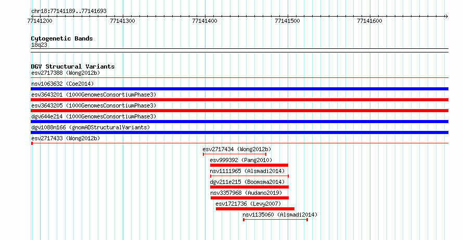Open the esv2717434 (Wong2012b) label
463x240 pixels.
(x=237, y=149)
